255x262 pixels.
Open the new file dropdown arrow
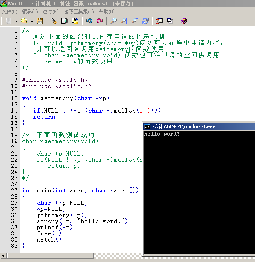[x=16, y=21]
